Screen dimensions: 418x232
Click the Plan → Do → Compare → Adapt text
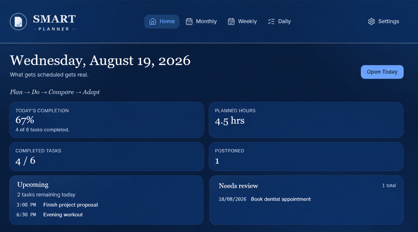coord(55,92)
